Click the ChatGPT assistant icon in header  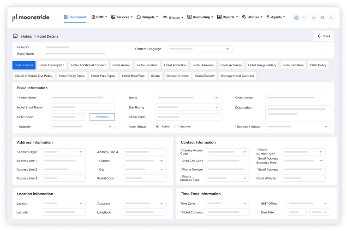pyautogui.click(x=296, y=17)
